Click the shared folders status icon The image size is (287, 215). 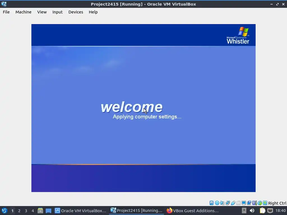click(x=238, y=203)
